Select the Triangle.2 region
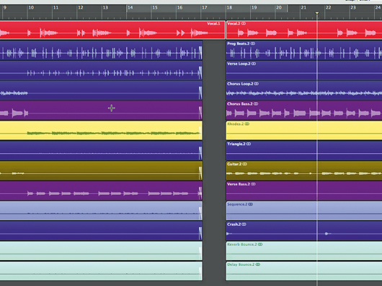 303,150
